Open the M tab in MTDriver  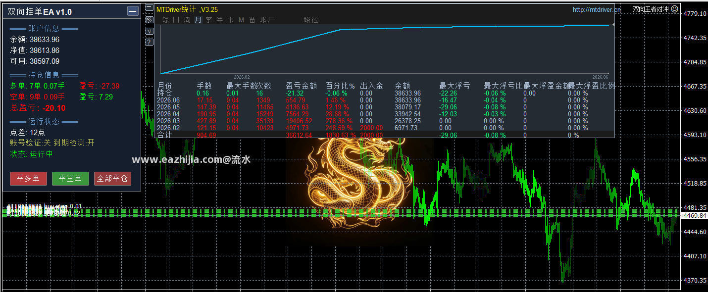pos(241,20)
